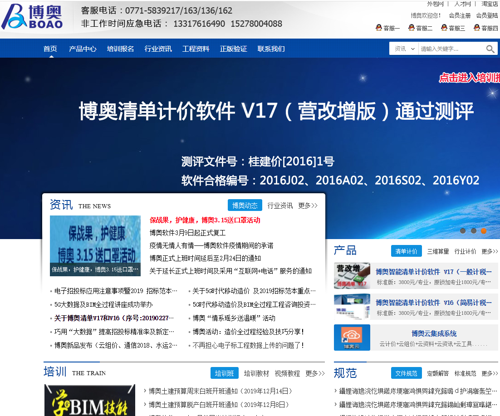Open 行业资讯 navigation item
The image size is (500, 416).
coord(158,49)
